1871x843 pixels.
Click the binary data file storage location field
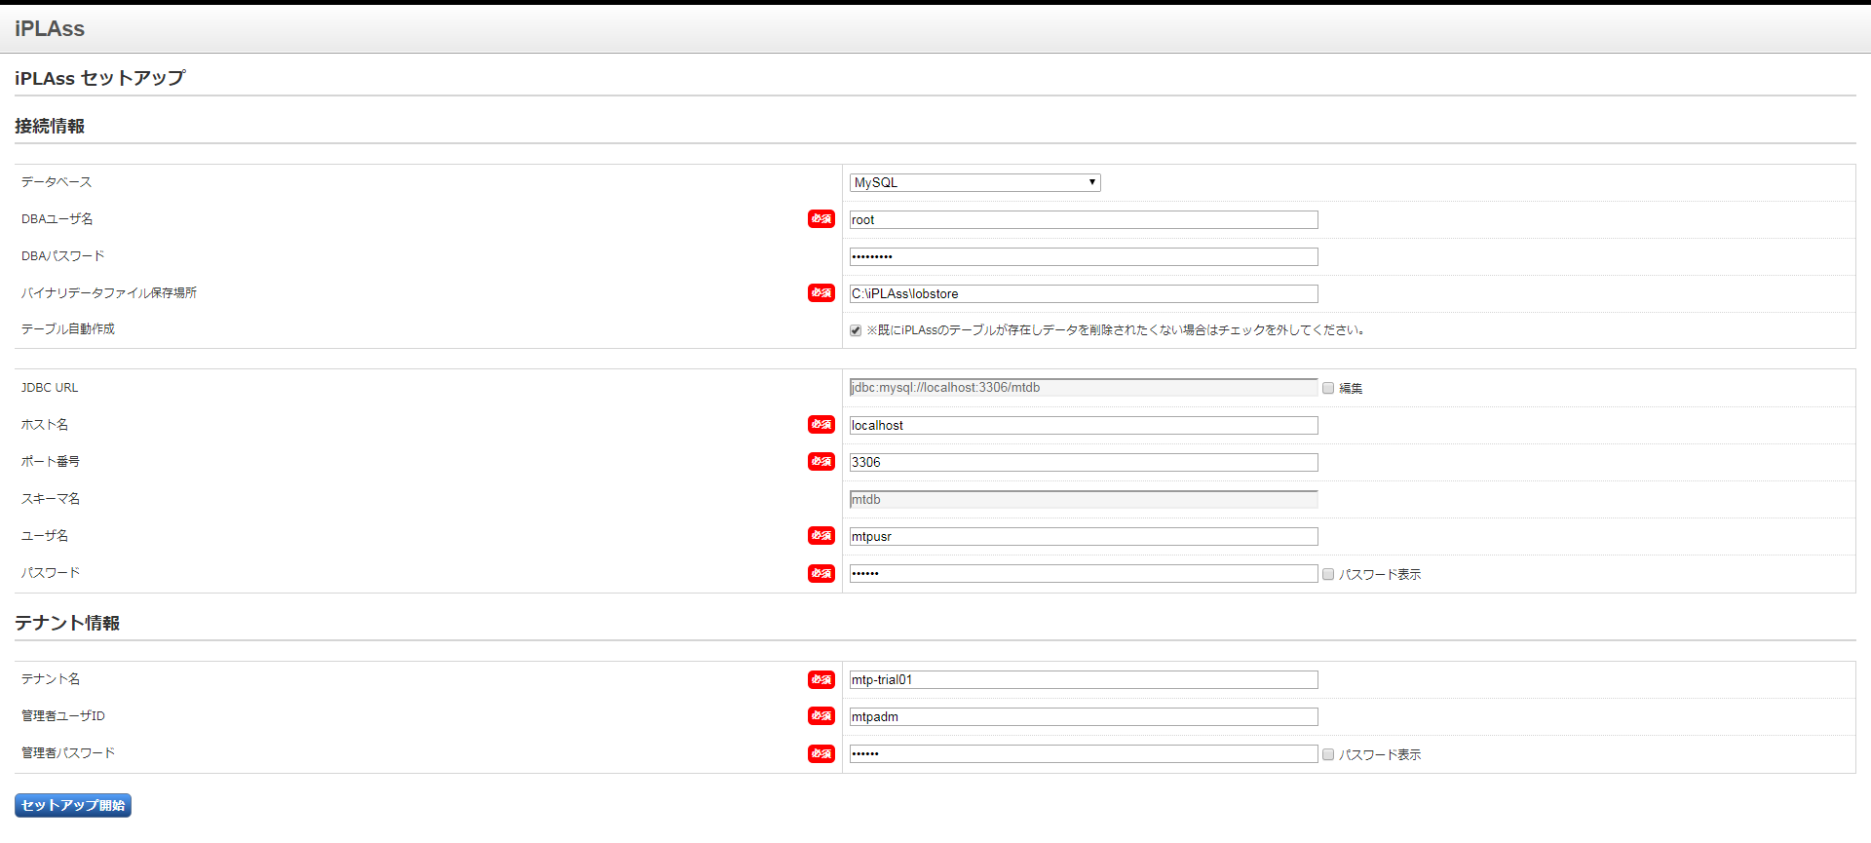[x=1084, y=294]
